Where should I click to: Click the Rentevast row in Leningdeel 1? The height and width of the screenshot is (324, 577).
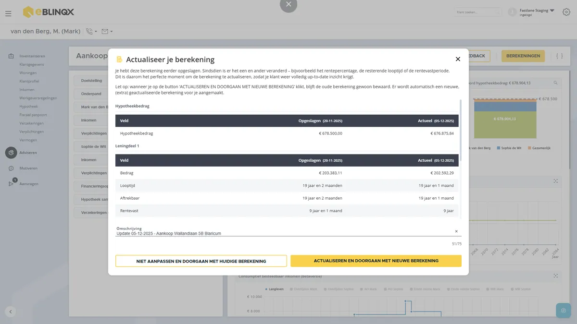click(x=287, y=211)
